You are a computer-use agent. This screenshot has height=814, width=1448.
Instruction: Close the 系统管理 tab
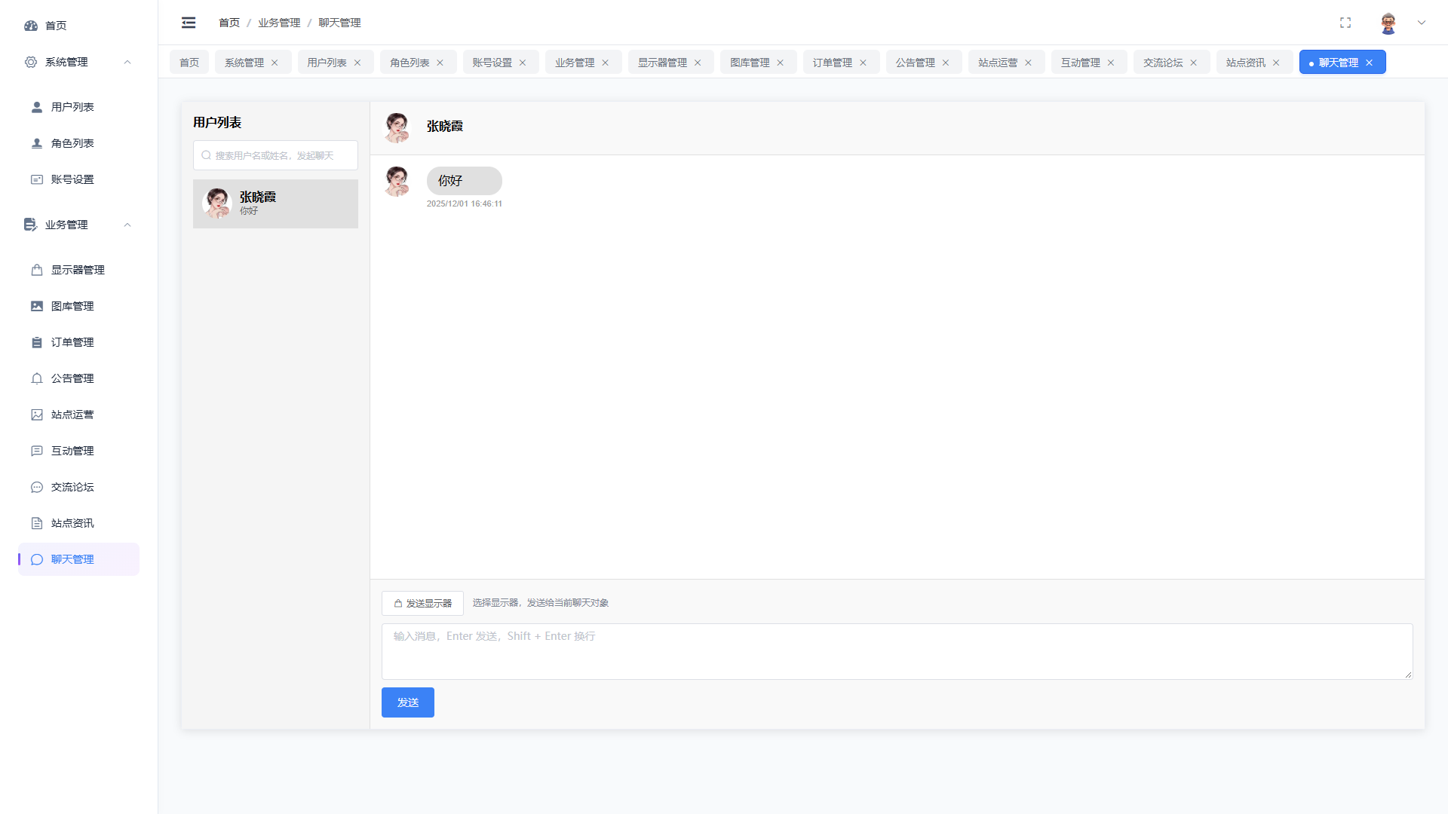click(275, 63)
